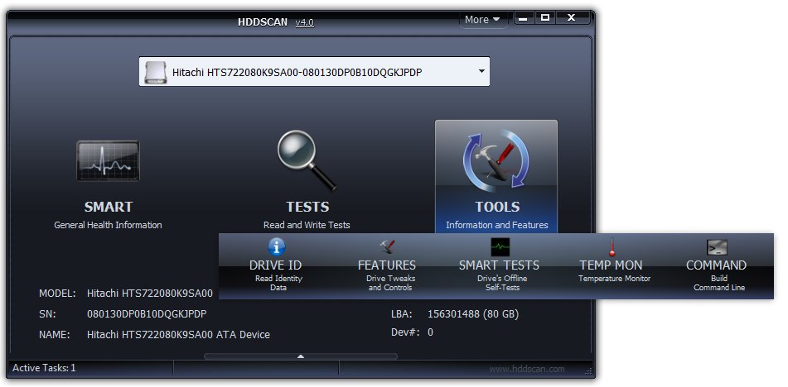Viewport: 788px width, 387px height.
Task: Click MODEL value Hitachi HTS722080K9SA00
Action: pos(150,294)
